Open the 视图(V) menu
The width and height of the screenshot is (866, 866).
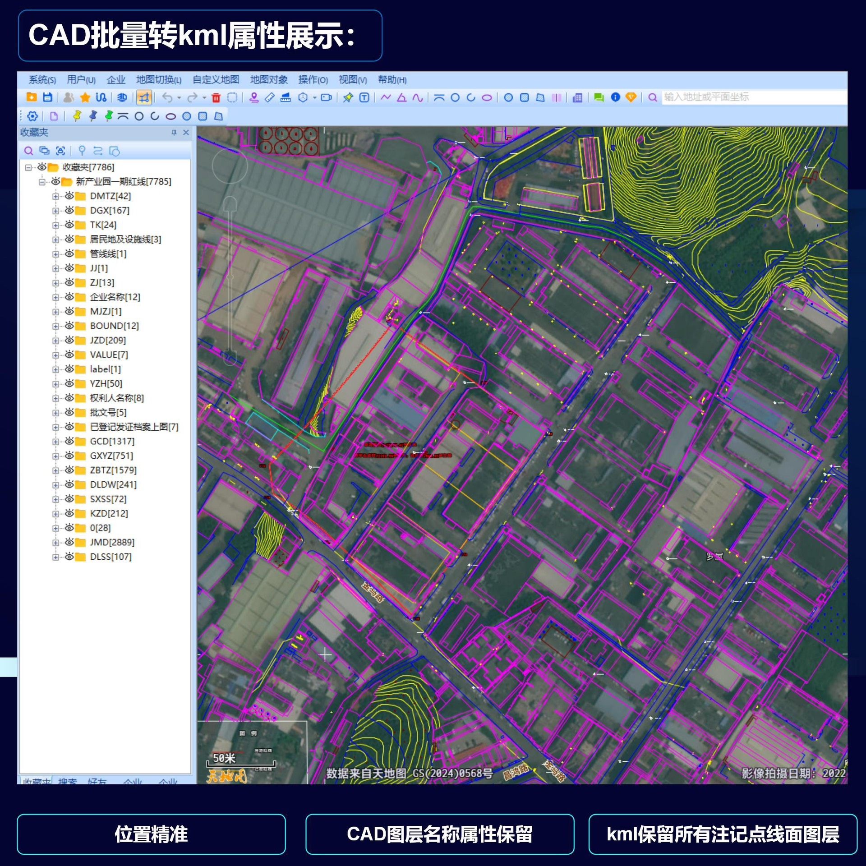pyautogui.click(x=352, y=80)
